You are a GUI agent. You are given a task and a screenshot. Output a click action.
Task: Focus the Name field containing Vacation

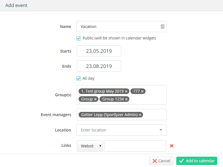(x=121, y=27)
